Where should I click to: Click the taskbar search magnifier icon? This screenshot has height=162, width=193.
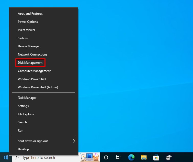pos(17,157)
